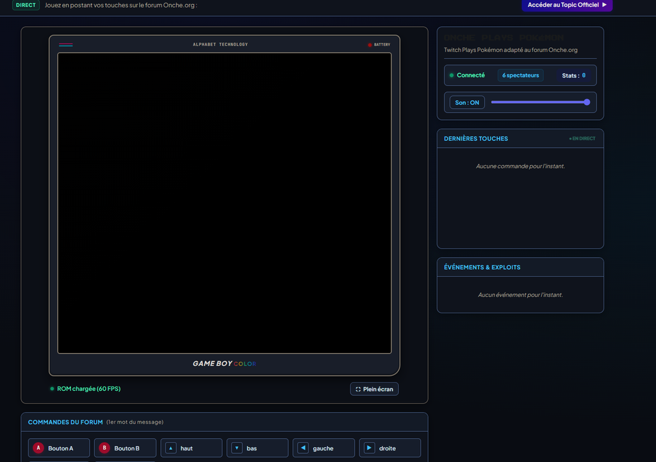Viewport: 656px width, 462px height.
Task: Click the red A icon
Action: 38,448
